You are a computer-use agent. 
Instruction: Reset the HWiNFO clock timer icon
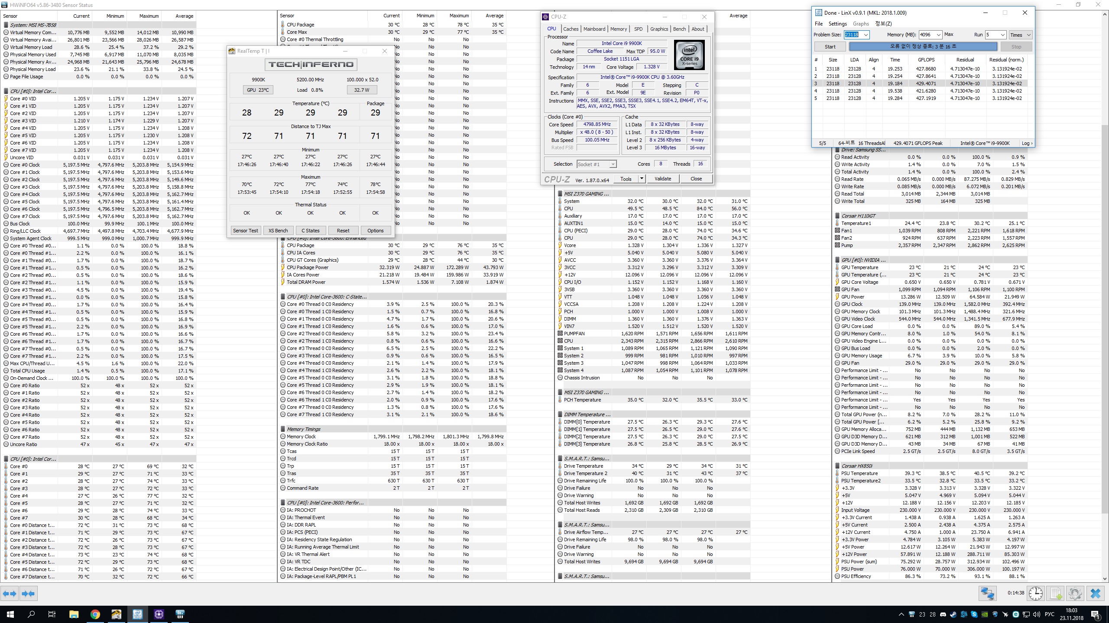1036,593
